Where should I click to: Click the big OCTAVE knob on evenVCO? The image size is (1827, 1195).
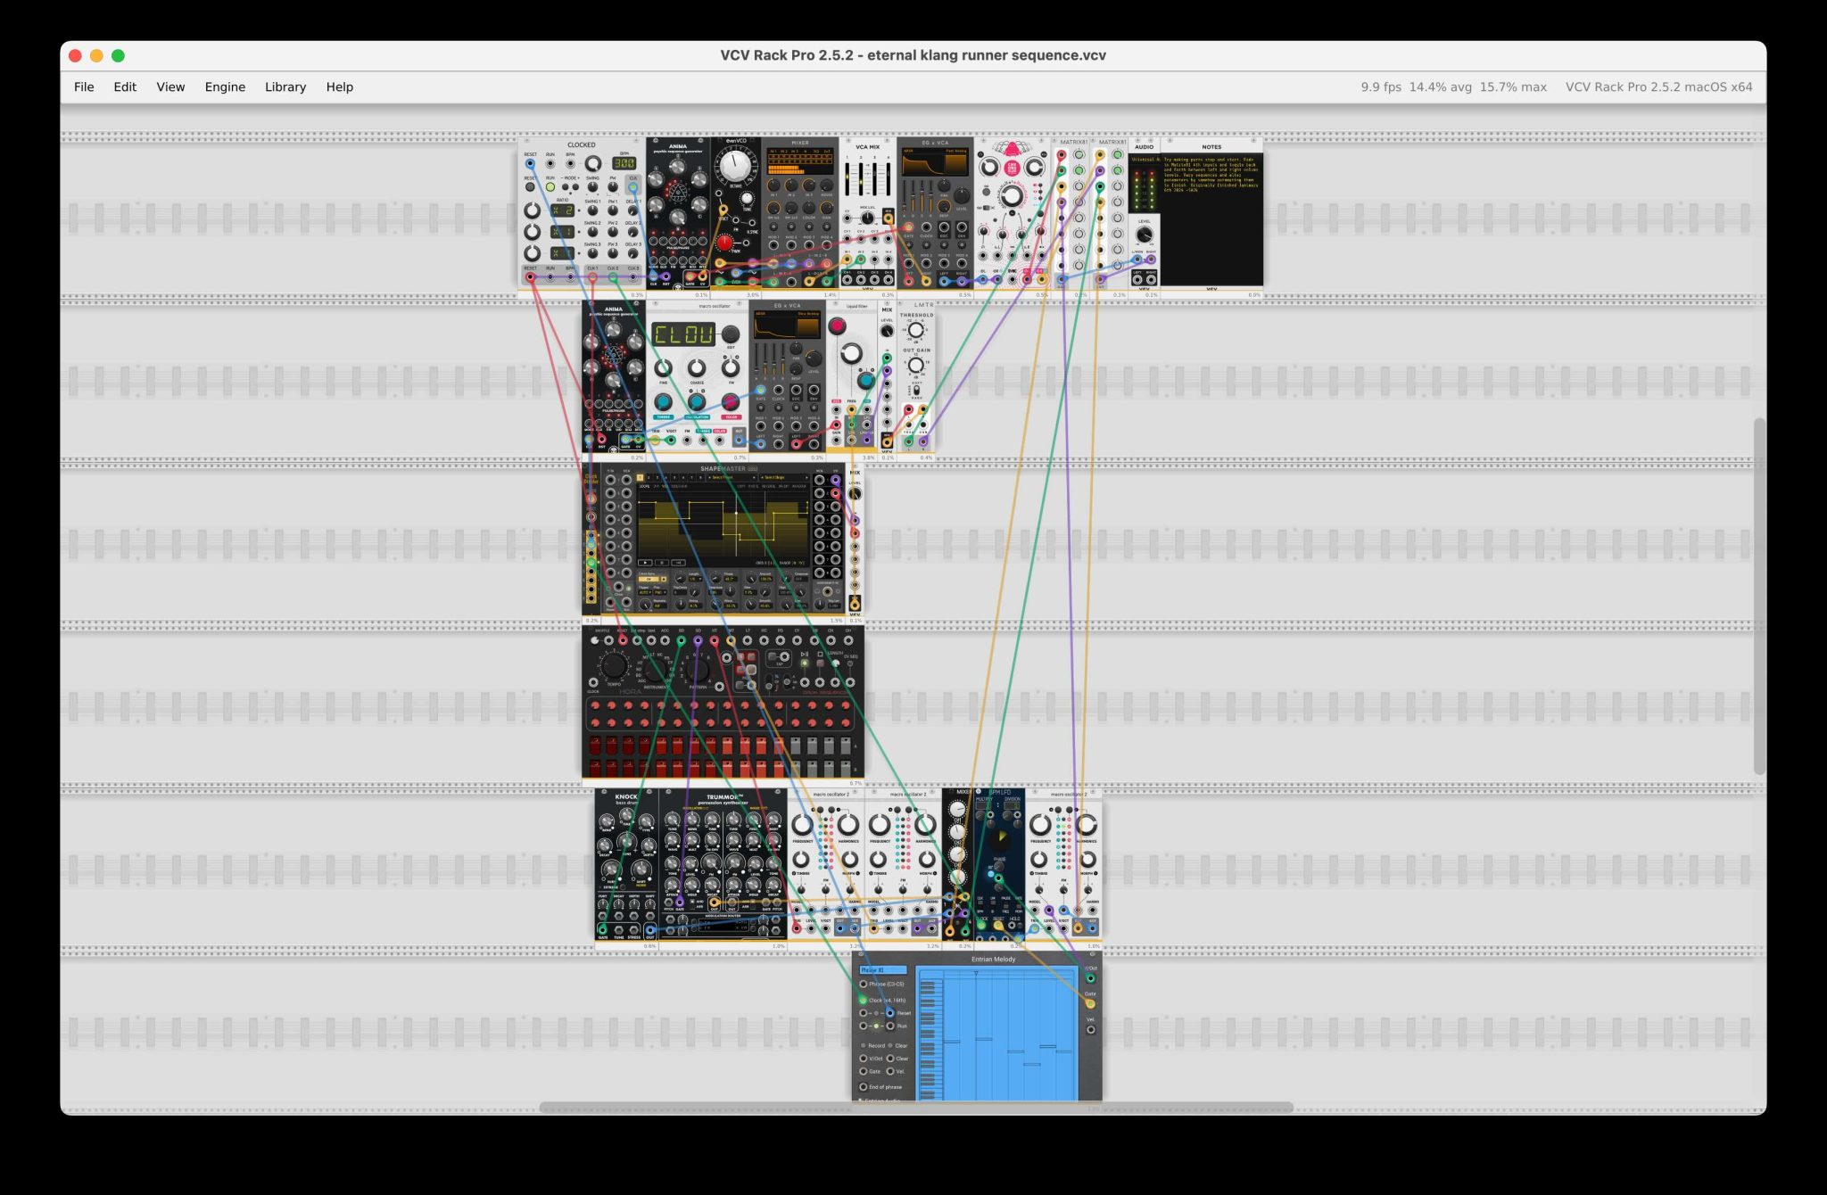(736, 166)
